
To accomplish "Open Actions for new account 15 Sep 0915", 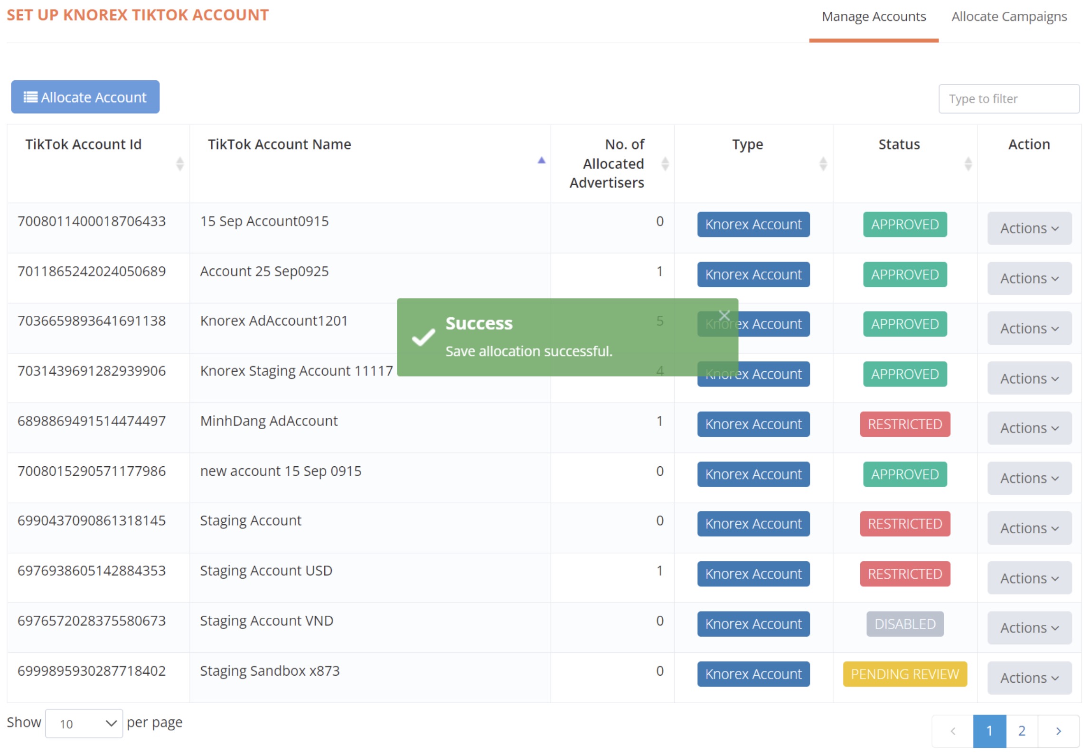I will pos(1029,479).
